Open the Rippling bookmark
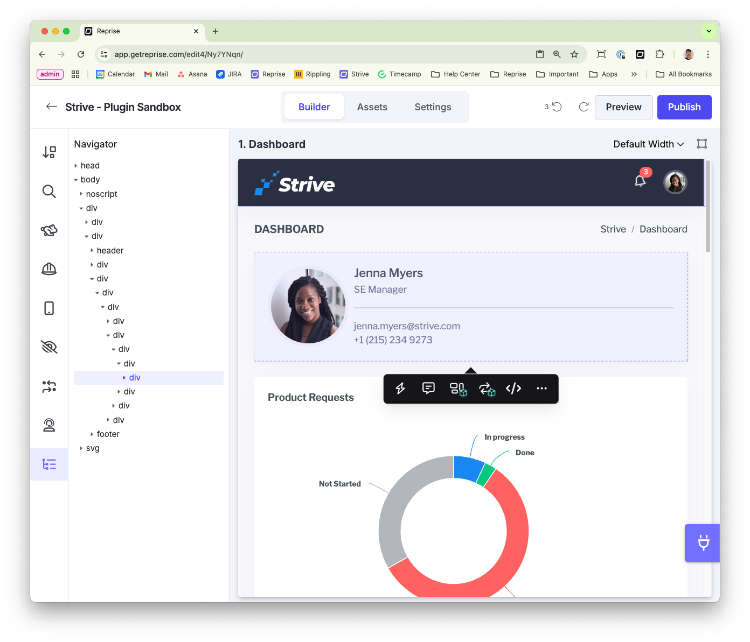 tap(313, 74)
